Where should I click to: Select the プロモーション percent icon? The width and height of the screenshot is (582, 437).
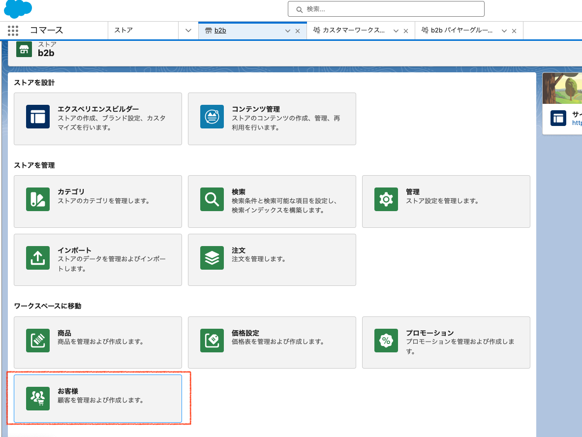tap(386, 340)
